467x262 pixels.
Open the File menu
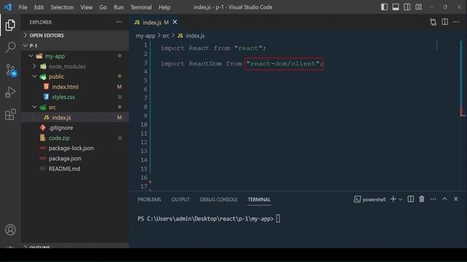point(23,7)
